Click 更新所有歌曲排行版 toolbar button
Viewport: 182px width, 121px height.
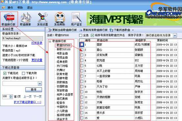coord(93,30)
